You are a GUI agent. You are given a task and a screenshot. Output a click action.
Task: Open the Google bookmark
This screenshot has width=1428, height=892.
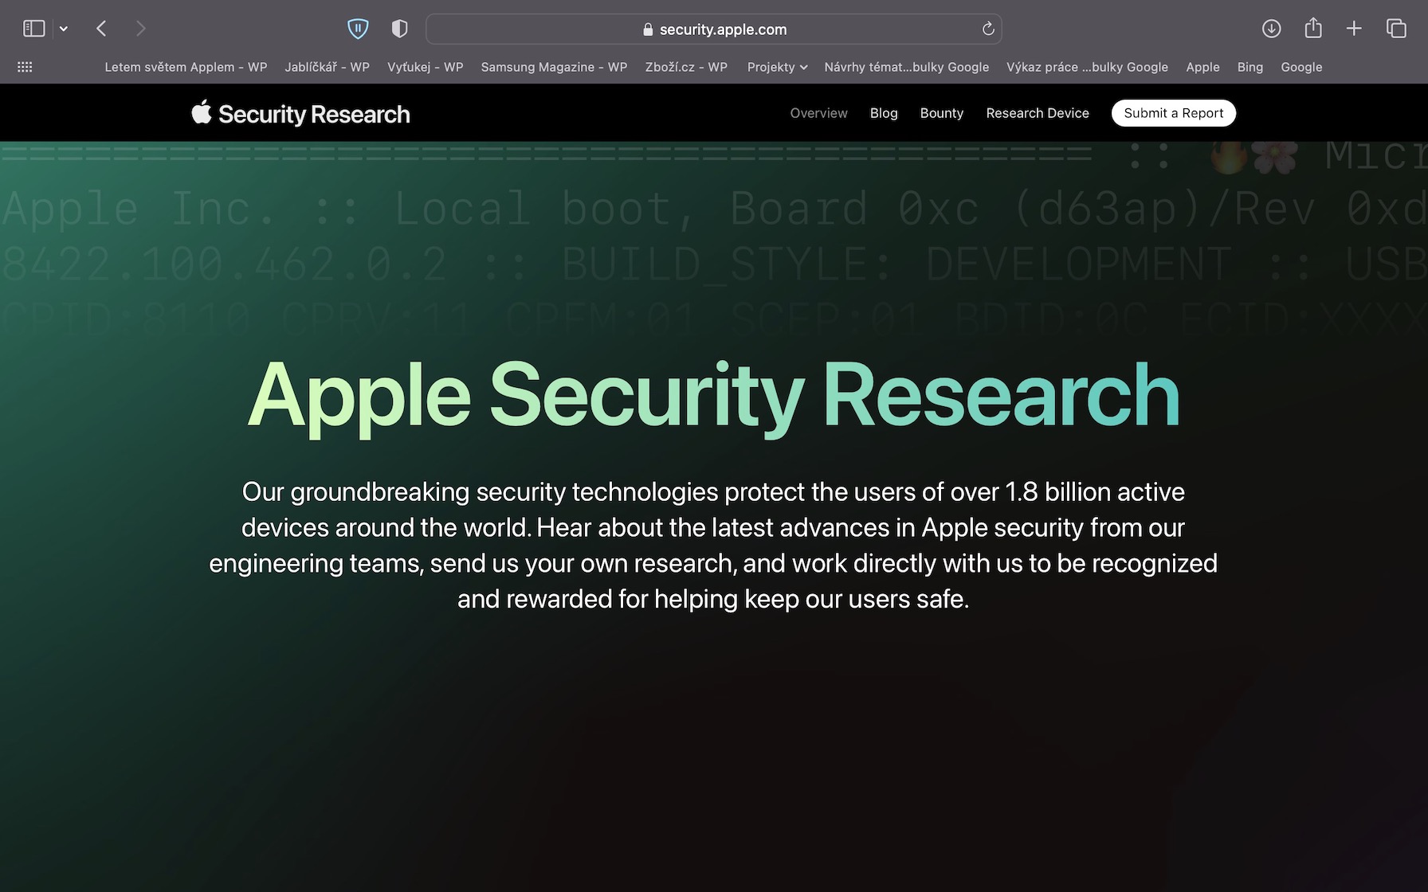pos(1301,67)
